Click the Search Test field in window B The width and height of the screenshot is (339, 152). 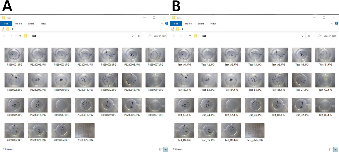pyautogui.click(x=325, y=36)
